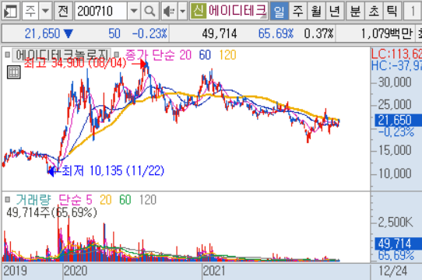422x280 pixels.
Task: Click the 에이디테크놀로지 chart title label
Action: [62, 55]
